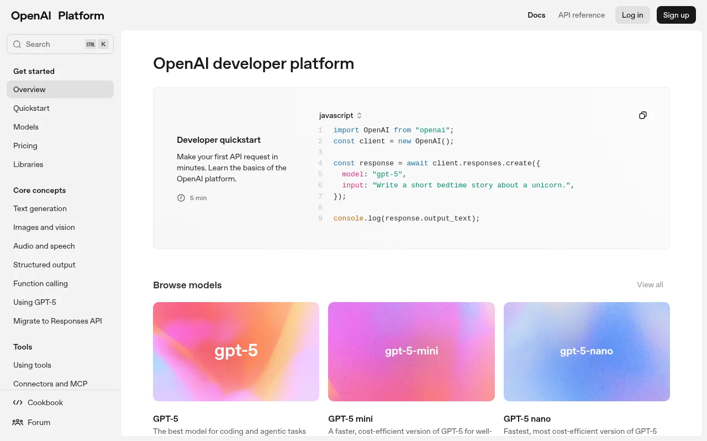Open the gpt-5 model card thumbnail

click(x=236, y=351)
